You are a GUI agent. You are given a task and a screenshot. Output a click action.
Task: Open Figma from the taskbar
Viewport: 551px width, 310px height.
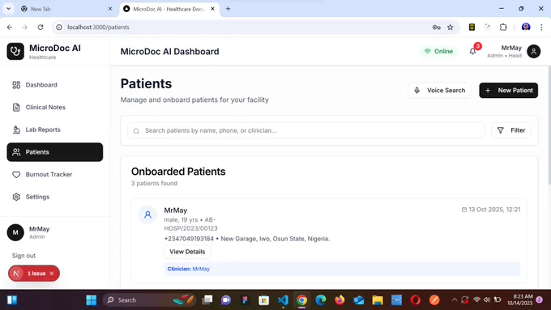coord(245,300)
